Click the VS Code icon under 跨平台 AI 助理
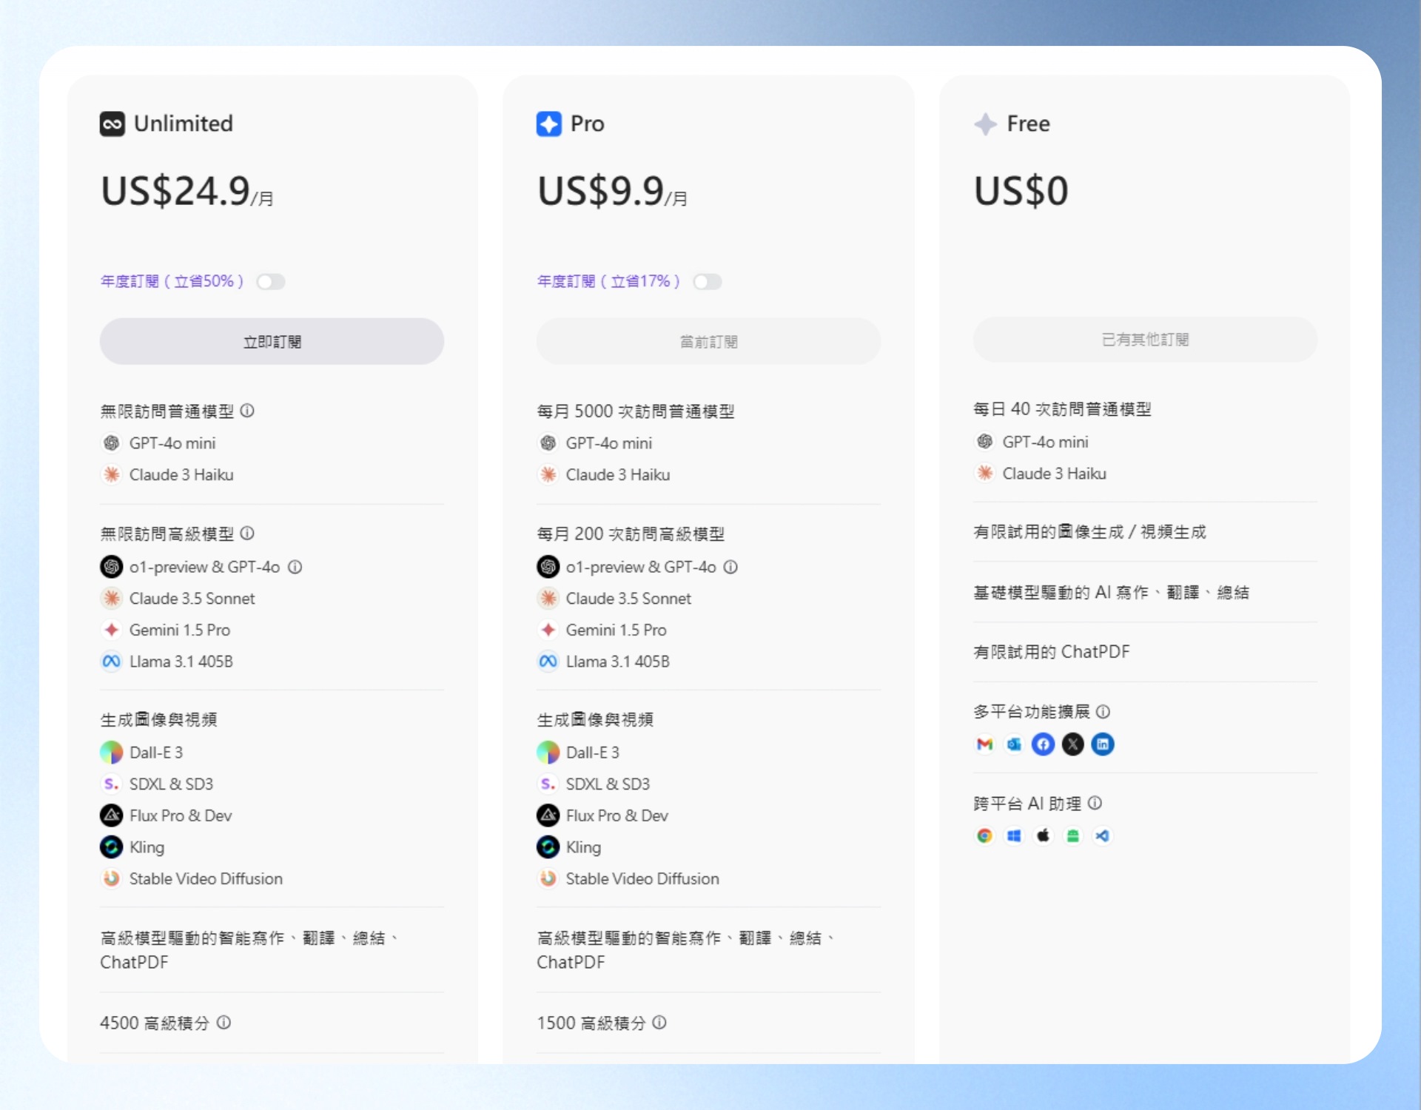Image resolution: width=1421 pixels, height=1110 pixels. tap(1103, 835)
